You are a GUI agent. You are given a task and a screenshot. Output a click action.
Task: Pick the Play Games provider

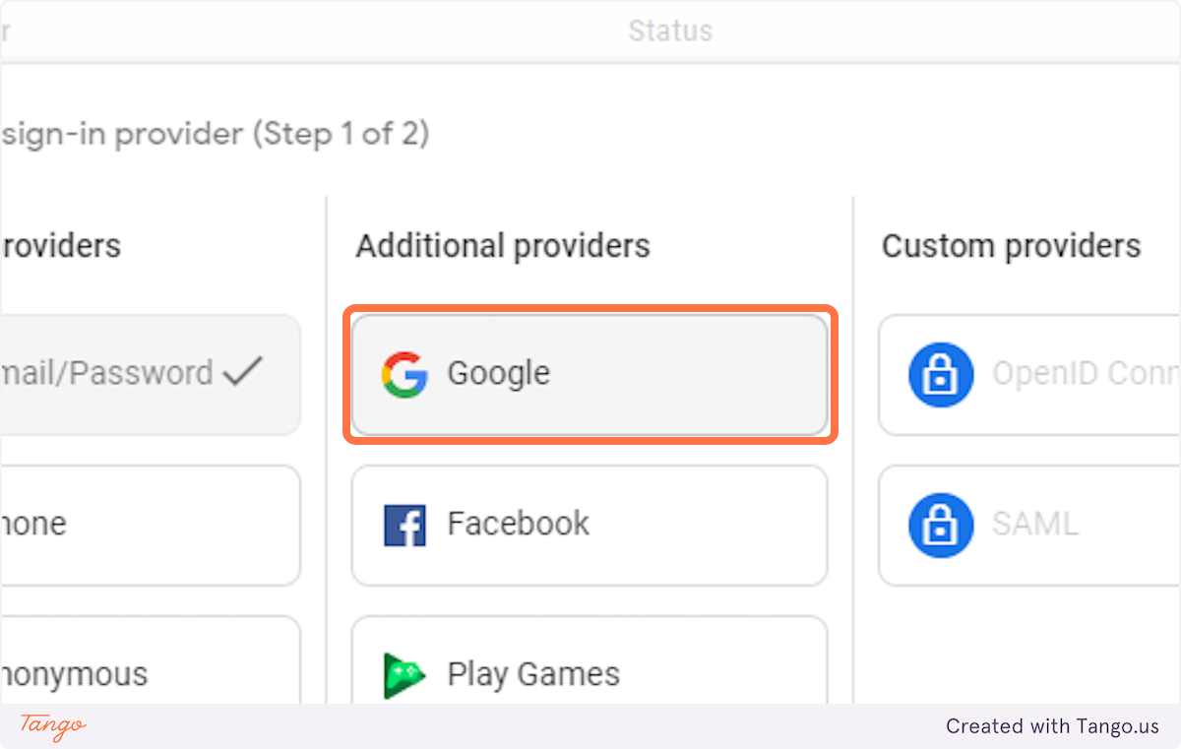tap(590, 660)
